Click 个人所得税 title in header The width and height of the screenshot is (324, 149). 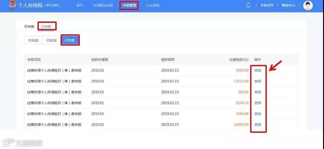click(30, 5)
